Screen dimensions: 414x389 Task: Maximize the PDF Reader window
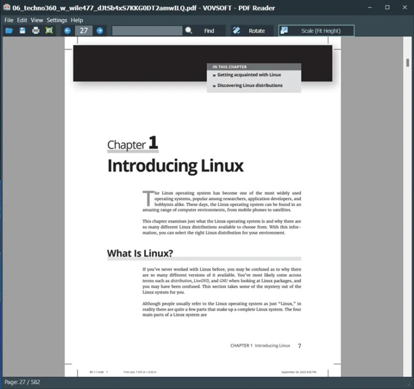pyautogui.click(x=387, y=7)
